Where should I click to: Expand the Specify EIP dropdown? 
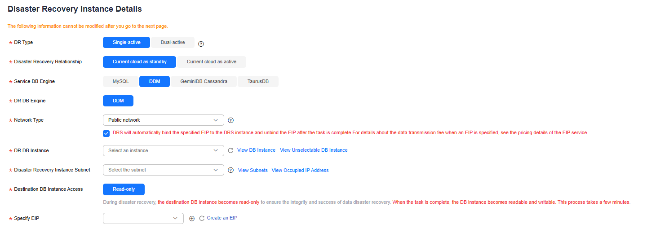point(143,218)
